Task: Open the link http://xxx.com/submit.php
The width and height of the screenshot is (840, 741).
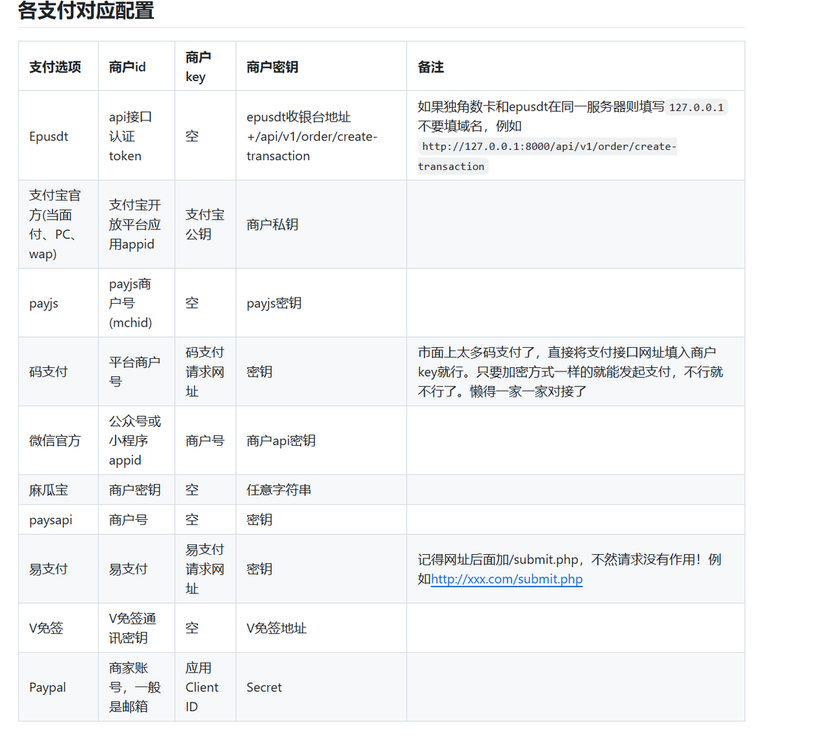Action: 506,579
